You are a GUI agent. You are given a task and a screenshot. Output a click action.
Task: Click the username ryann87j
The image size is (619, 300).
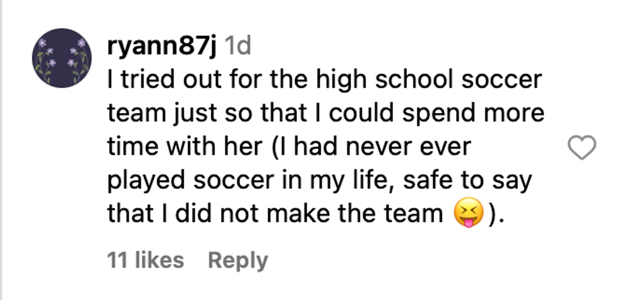coord(163,46)
